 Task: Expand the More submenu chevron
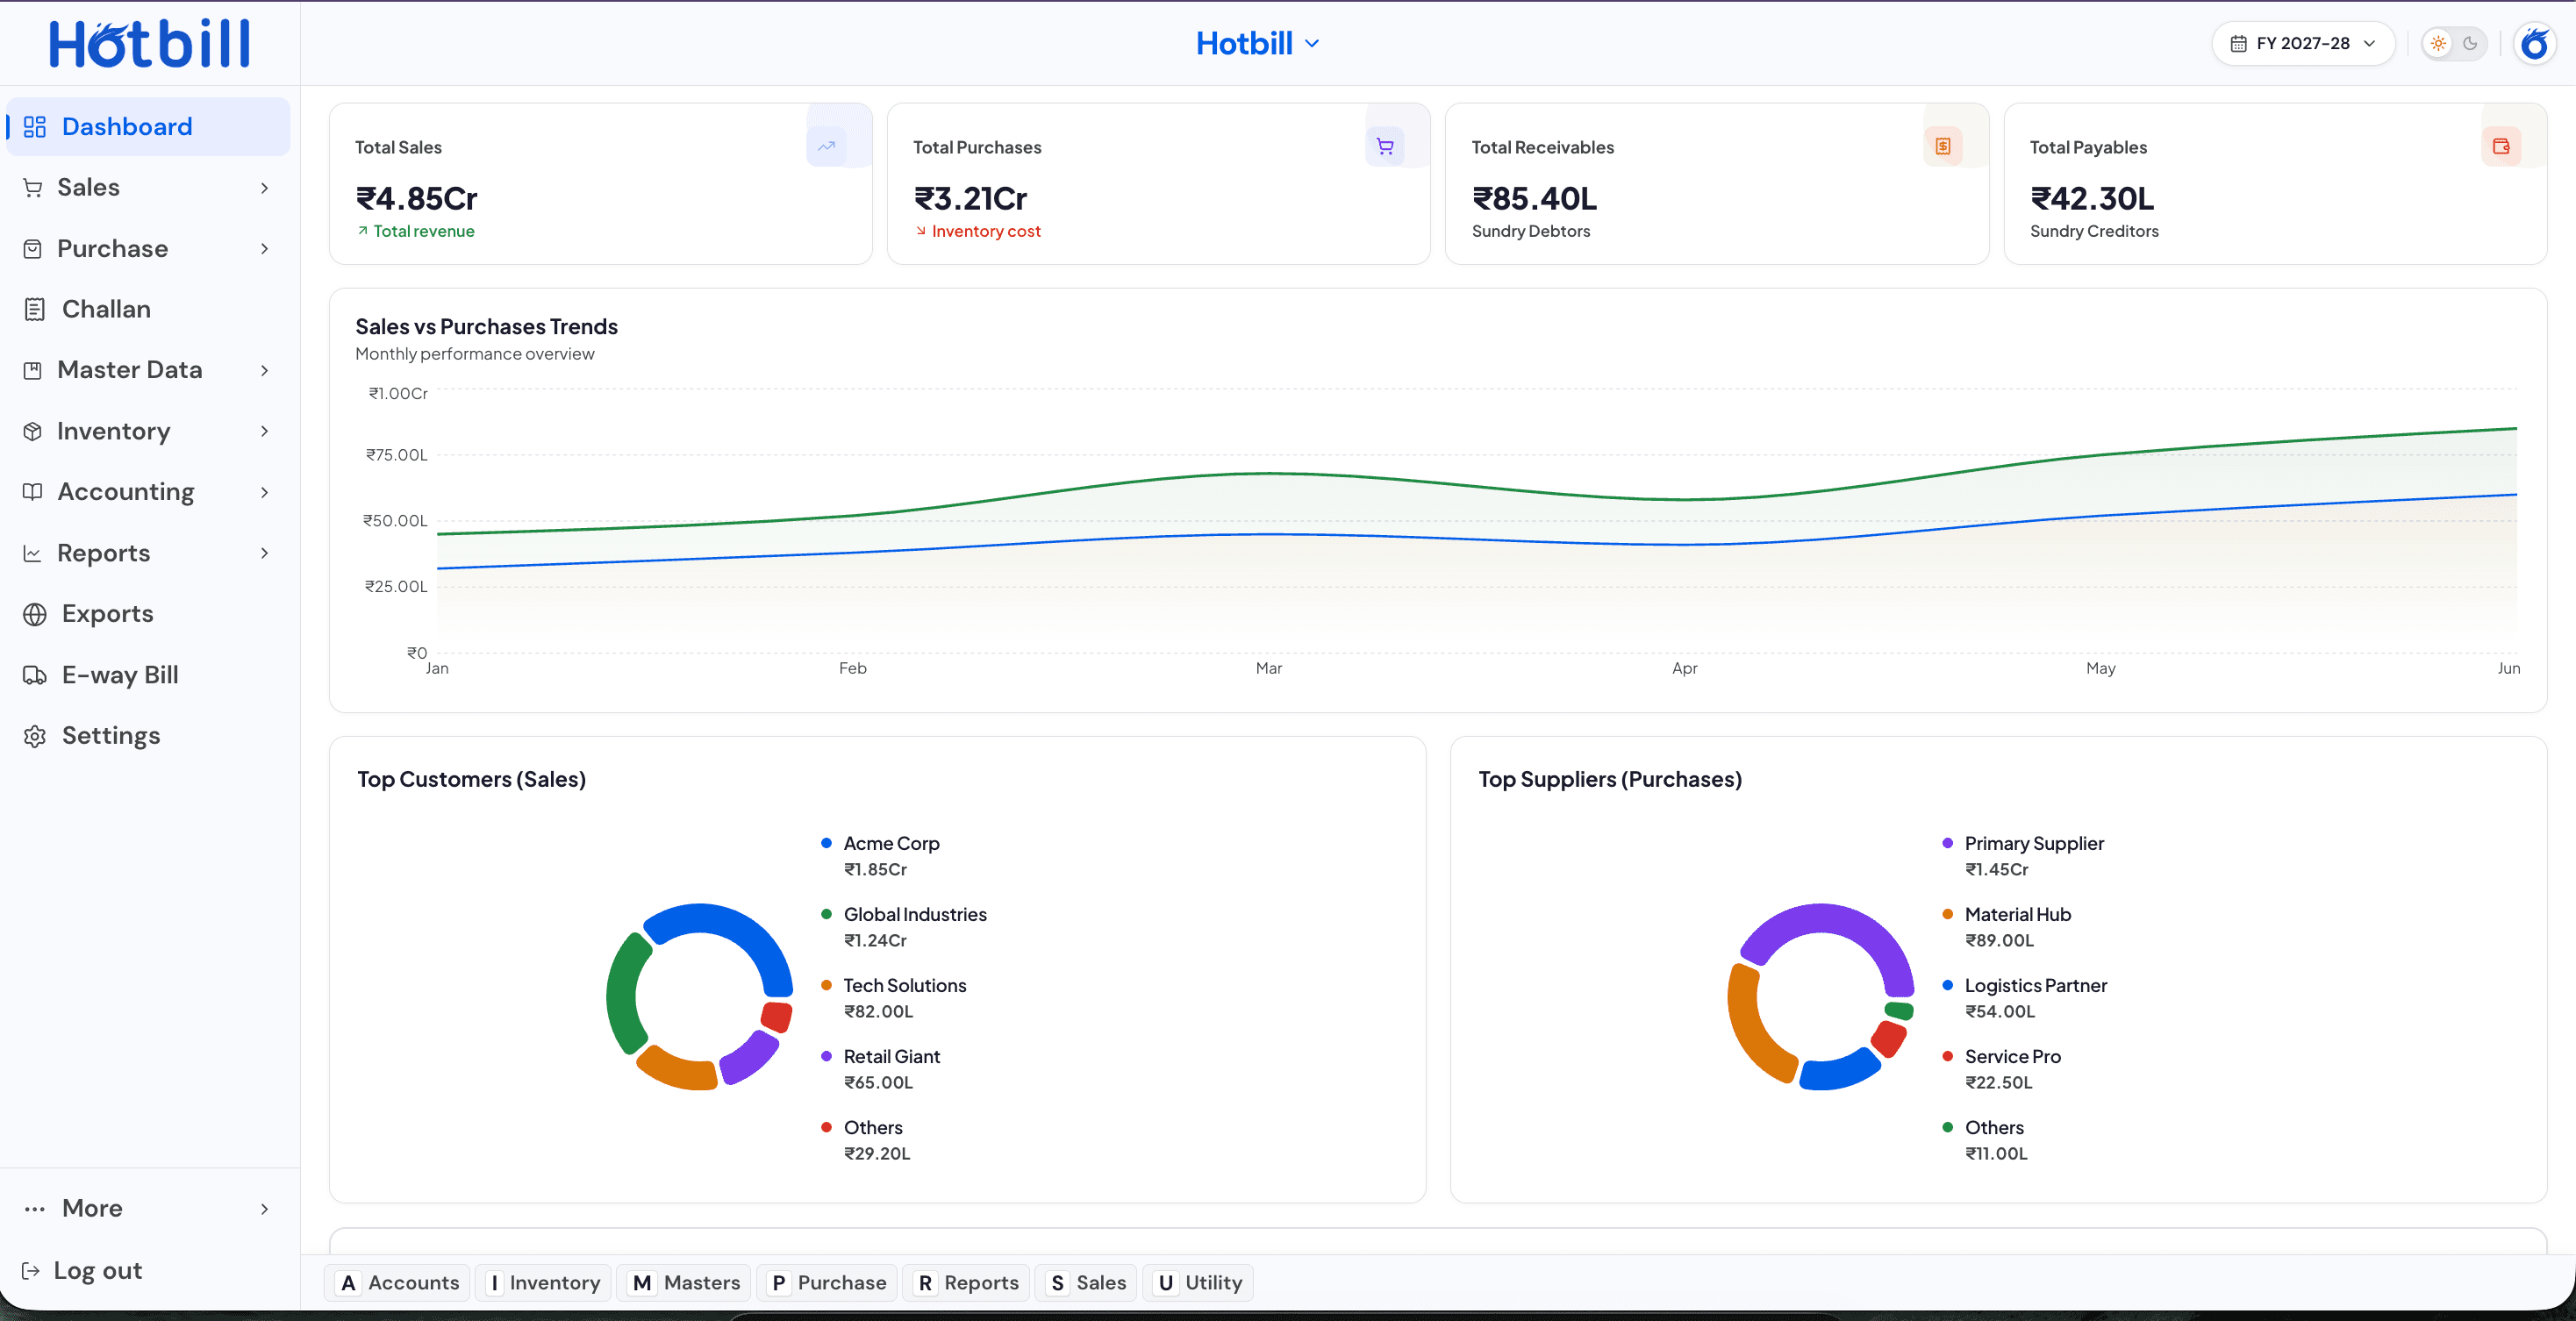tap(265, 1209)
